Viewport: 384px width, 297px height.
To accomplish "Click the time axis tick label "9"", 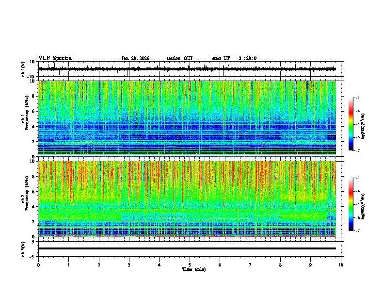I will tap(310, 265).
